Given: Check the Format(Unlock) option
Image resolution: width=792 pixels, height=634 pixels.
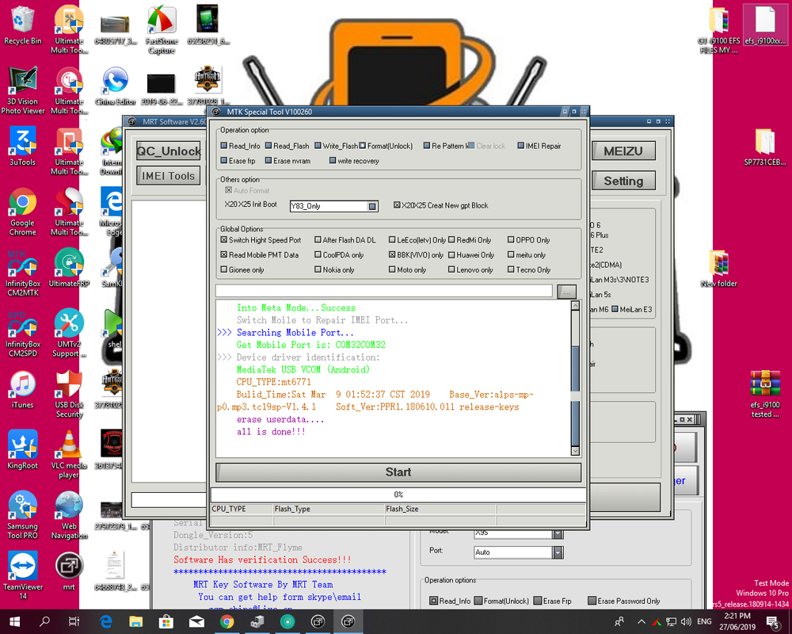Looking at the screenshot, I should [x=362, y=146].
